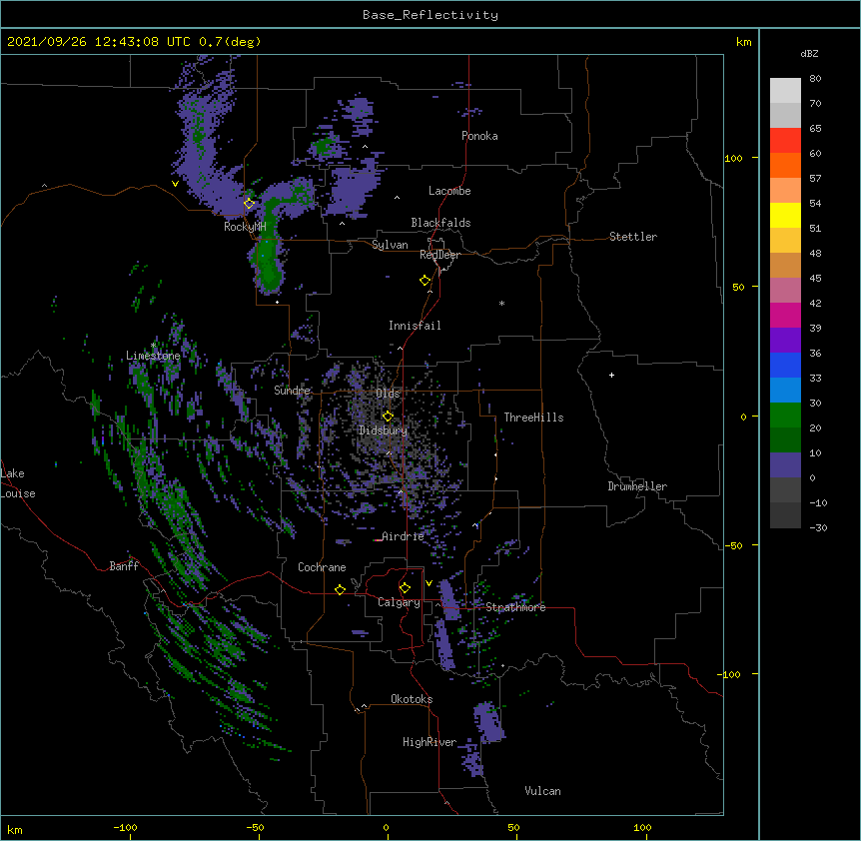Pick the magenta 39-42 dBZ legend swatch
The width and height of the screenshot is (861, 841).
point(785,315)
